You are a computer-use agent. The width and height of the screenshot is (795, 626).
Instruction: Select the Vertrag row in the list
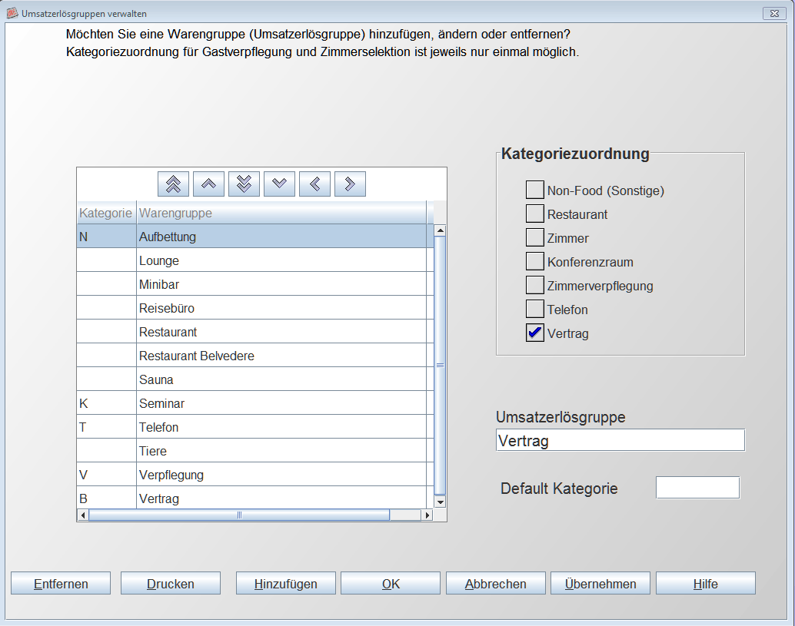(x=255, y=498)
